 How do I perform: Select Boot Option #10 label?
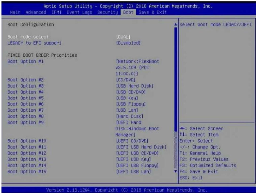[27, 141]
